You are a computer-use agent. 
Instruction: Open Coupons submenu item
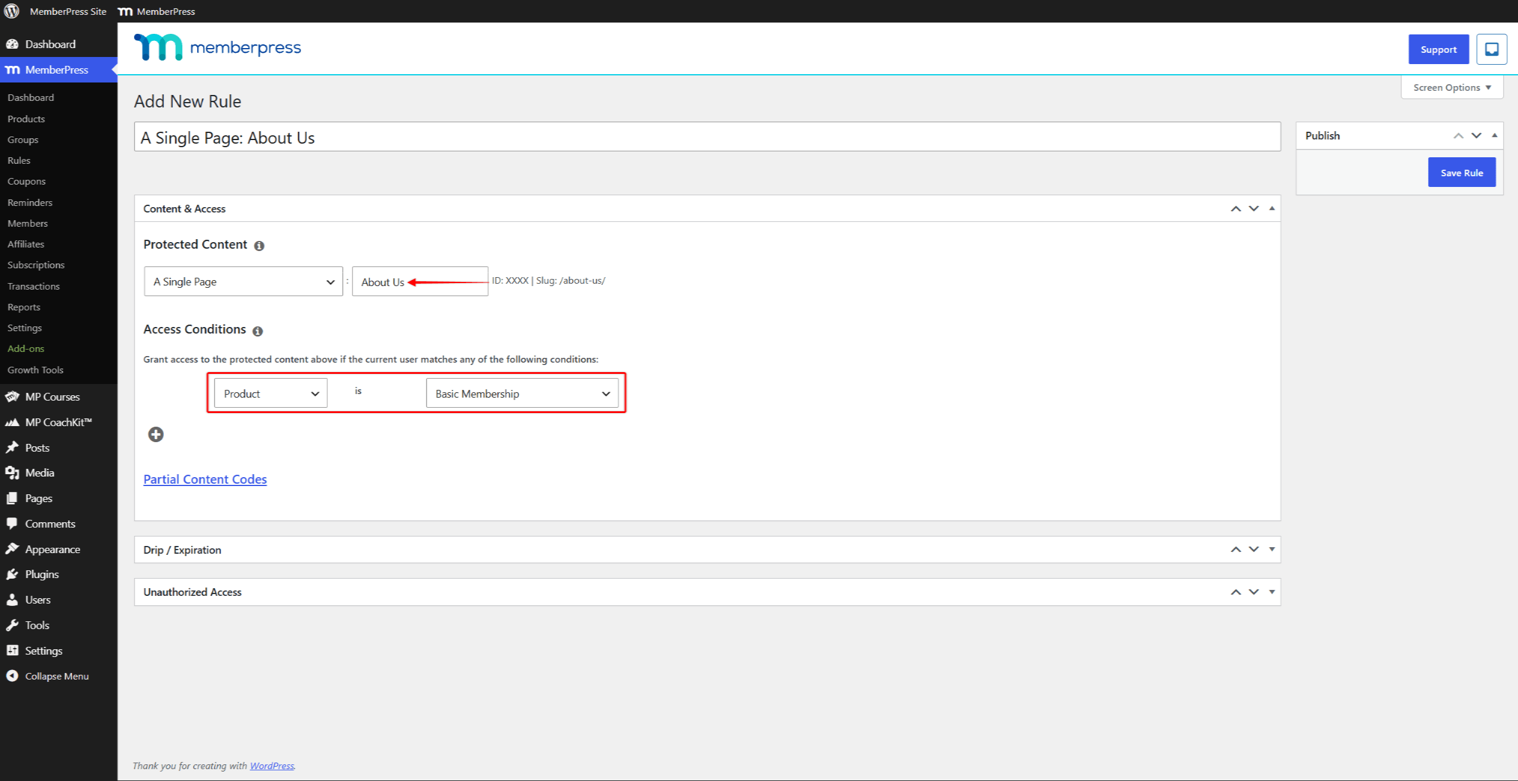point(27,181)
